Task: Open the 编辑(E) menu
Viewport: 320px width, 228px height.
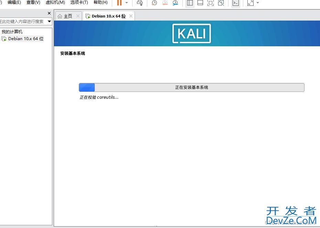Action: pyautogui.click(x=14, y=2)
